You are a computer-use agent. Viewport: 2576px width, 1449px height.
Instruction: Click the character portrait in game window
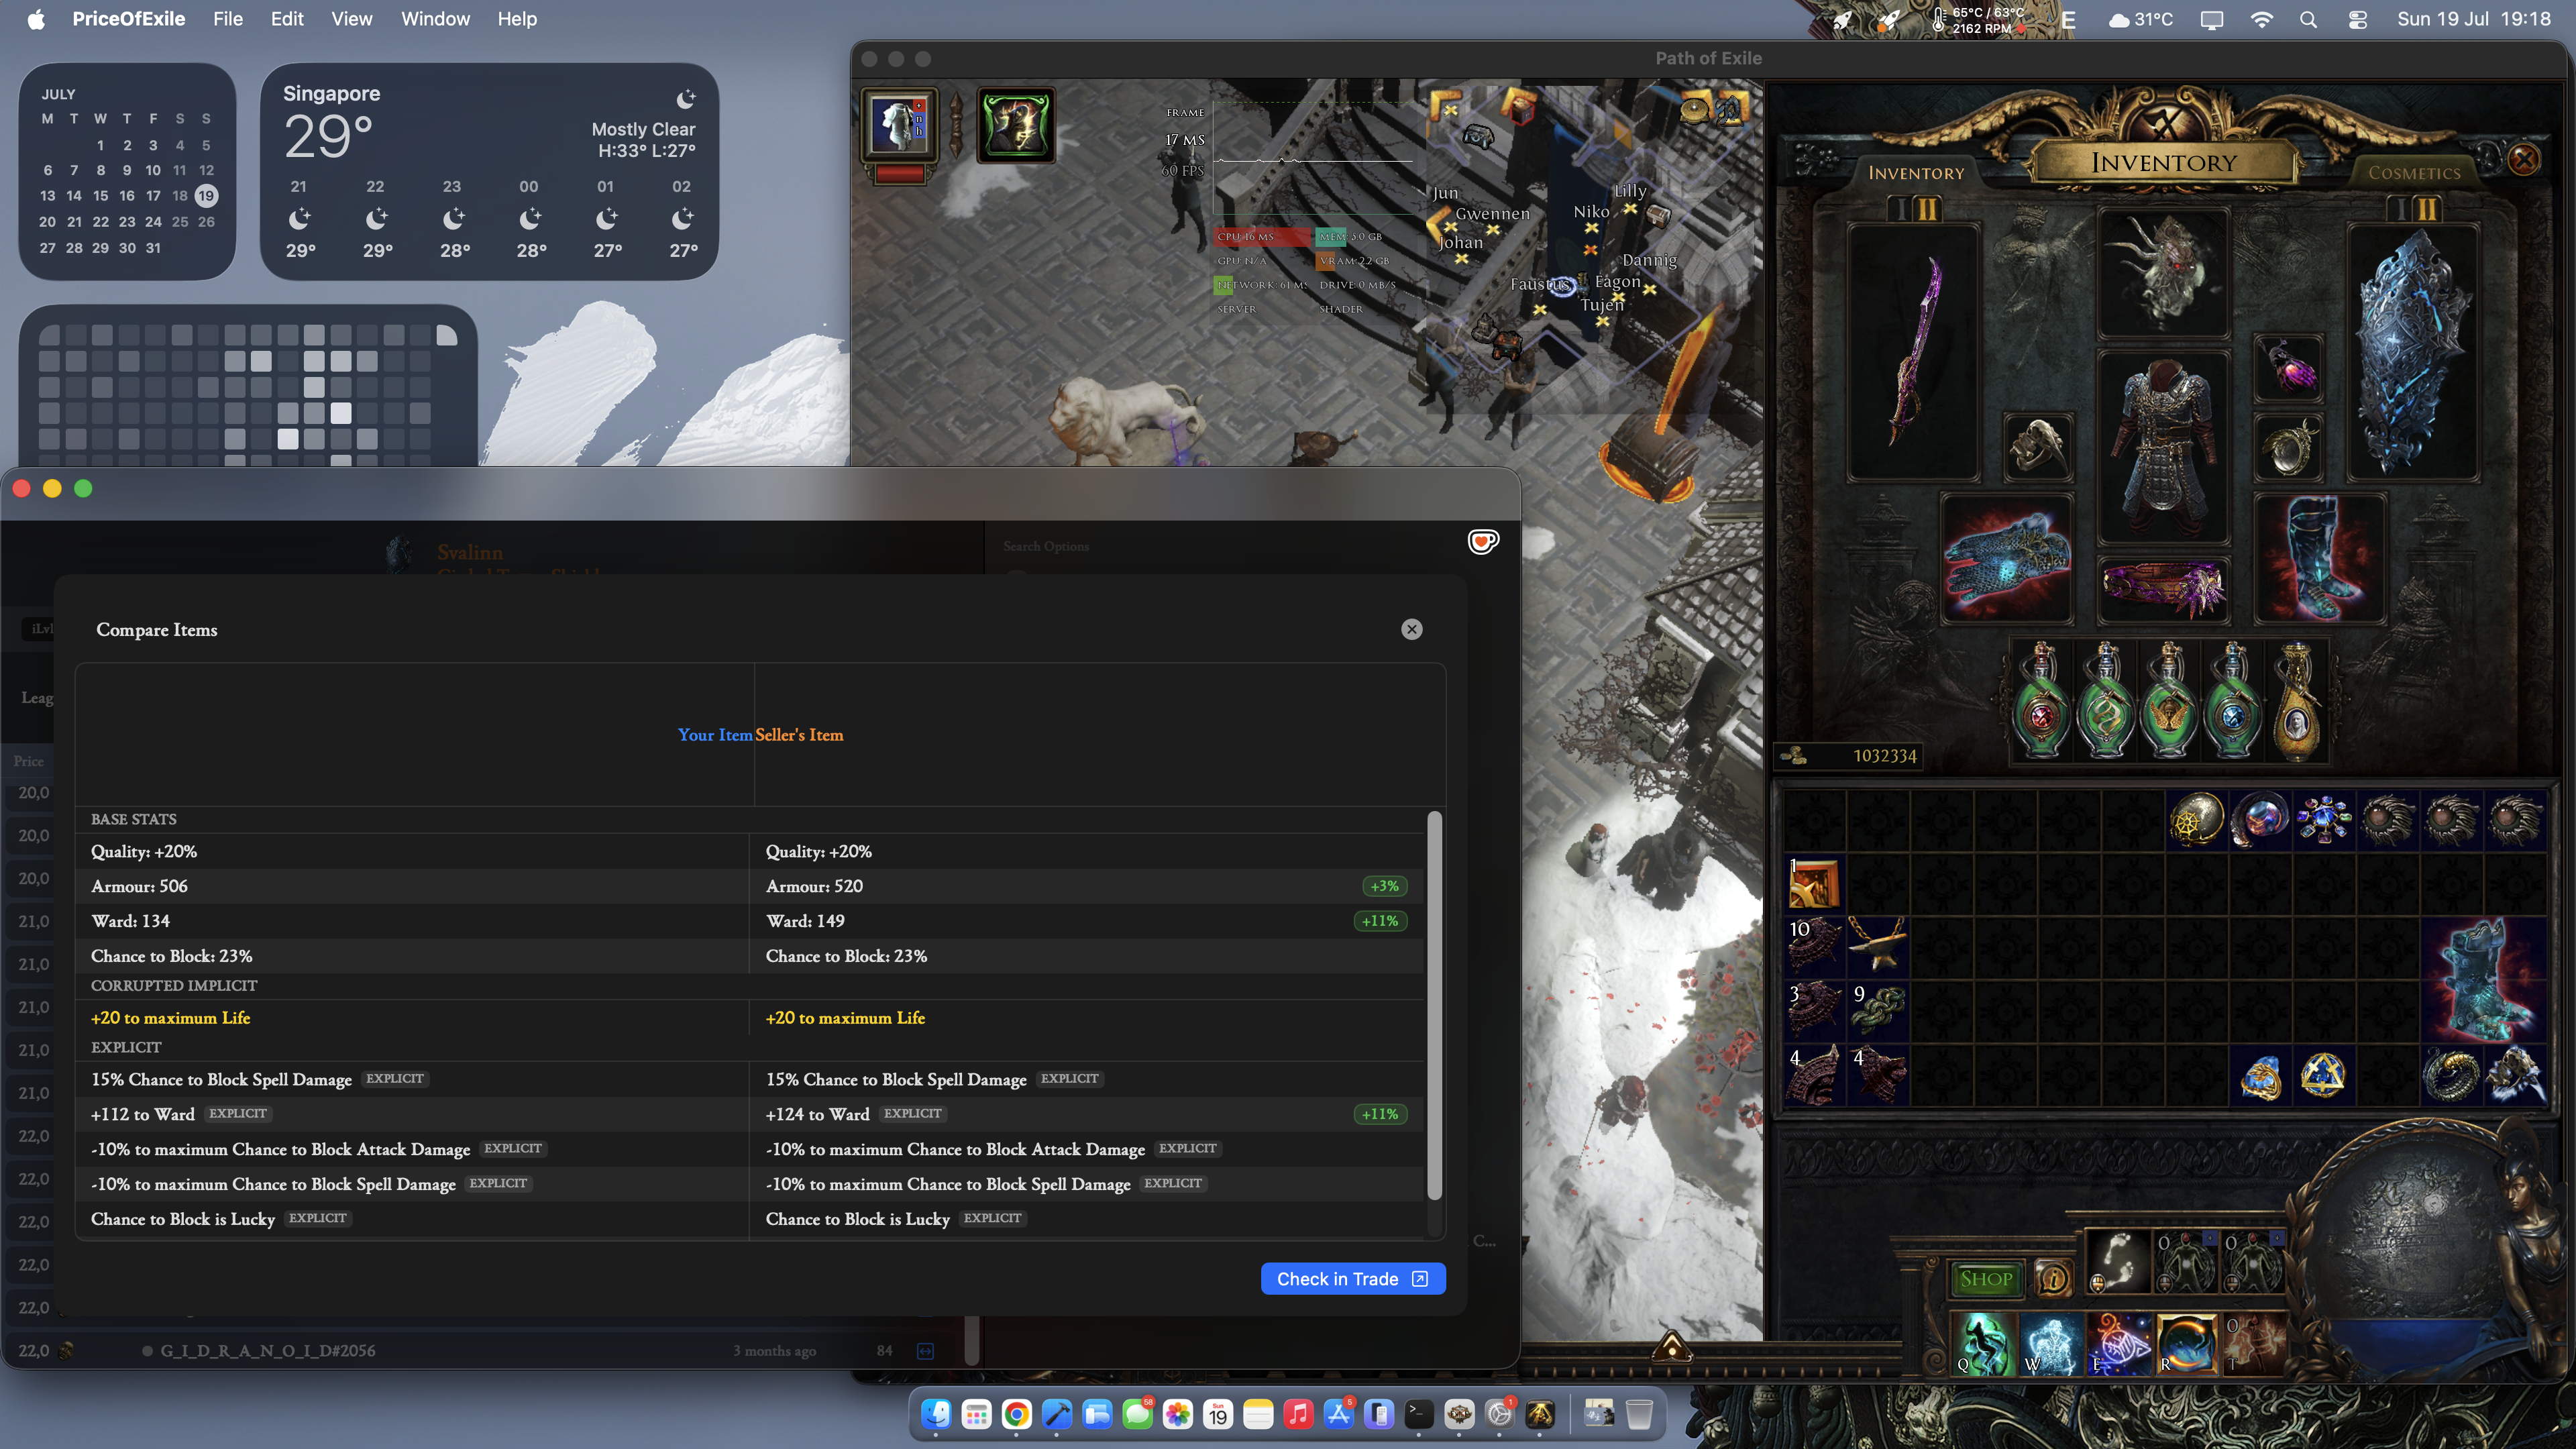pyautogui.click(x=899, y=125)
